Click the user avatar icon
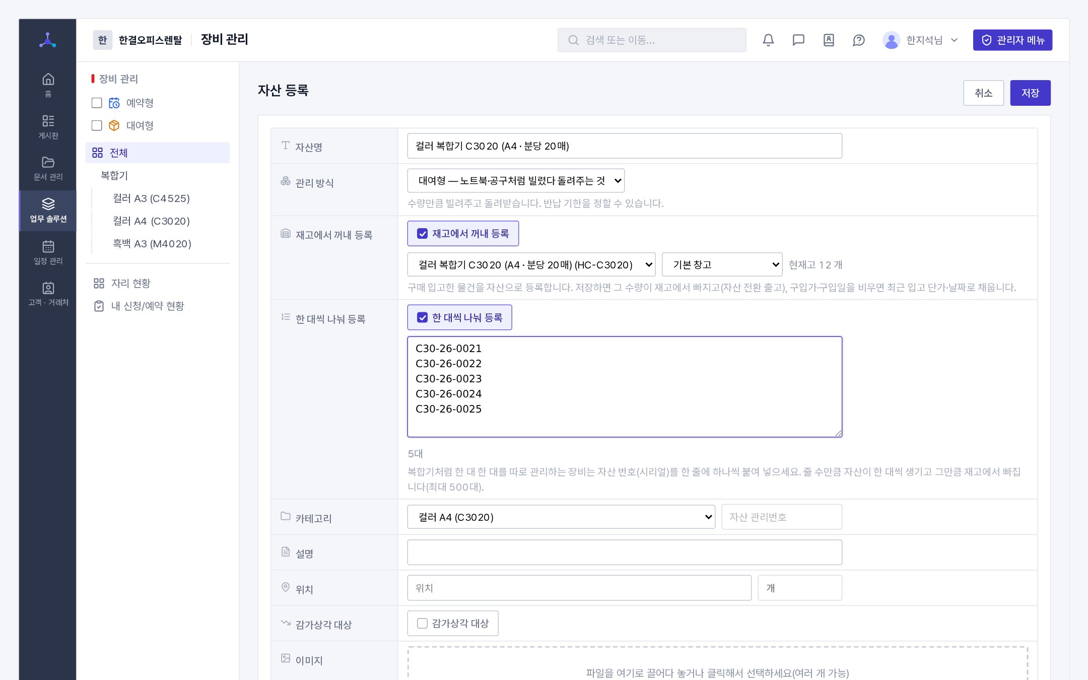 coord(891,40)
